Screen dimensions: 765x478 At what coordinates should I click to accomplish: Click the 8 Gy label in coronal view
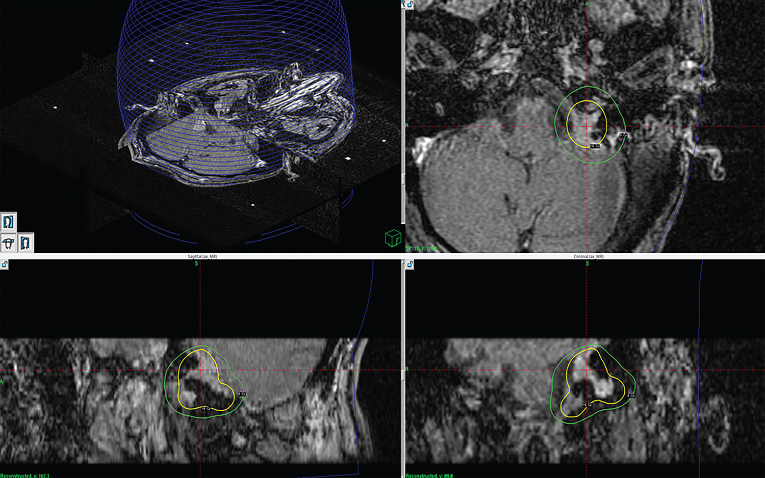coord(631,395)
